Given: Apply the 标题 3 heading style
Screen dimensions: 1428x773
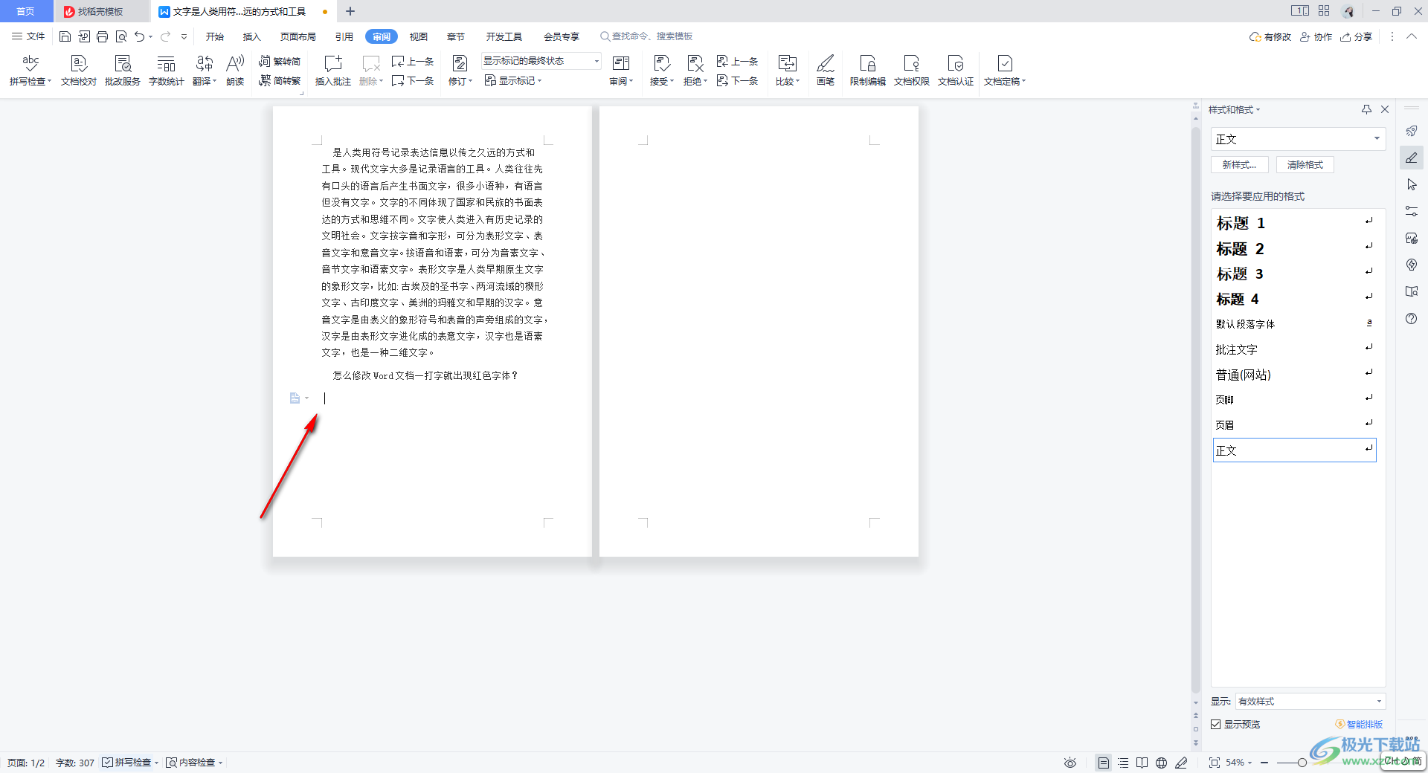Looking at the screenshot, I should [x=1294, y=274].
